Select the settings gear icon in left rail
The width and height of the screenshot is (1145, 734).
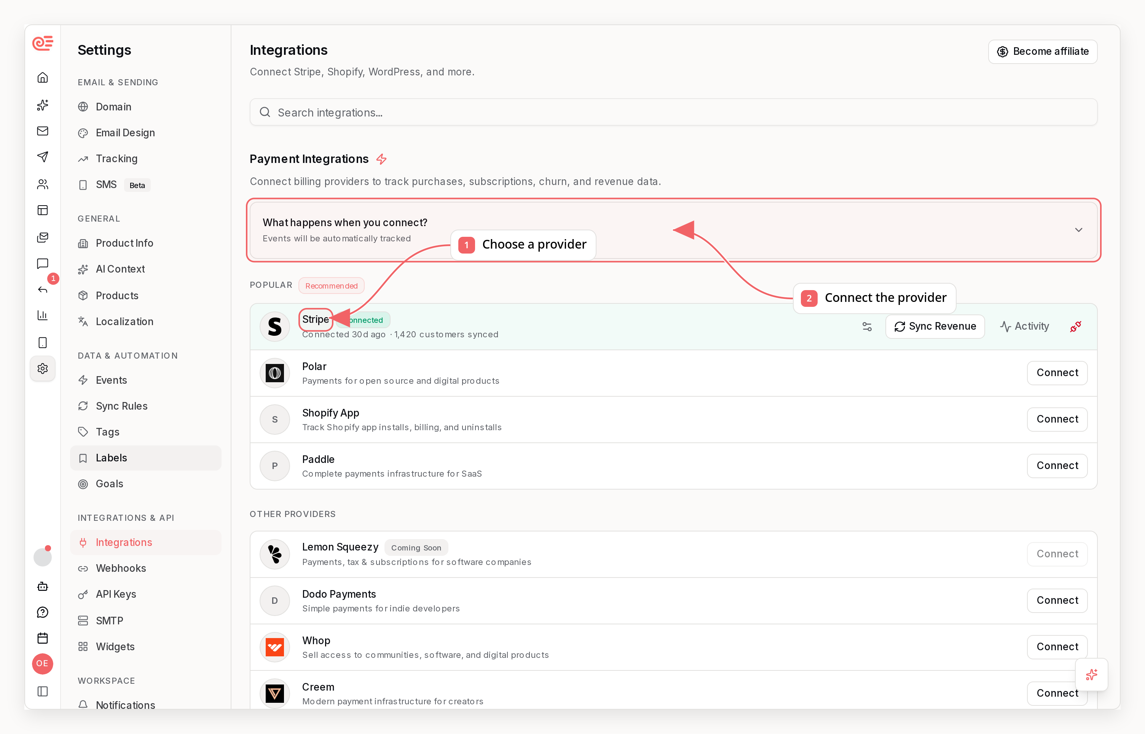pyautogui.click(x=42, y=369)
